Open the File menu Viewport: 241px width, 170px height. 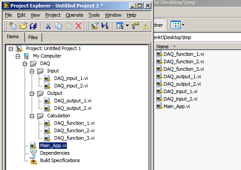click(8, 15)
